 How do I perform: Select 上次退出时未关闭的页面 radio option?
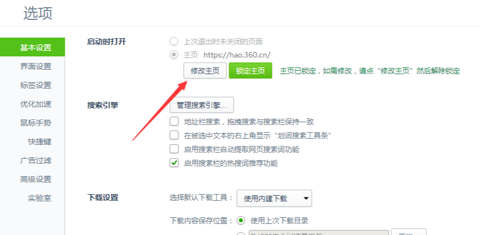click(174, 41)
